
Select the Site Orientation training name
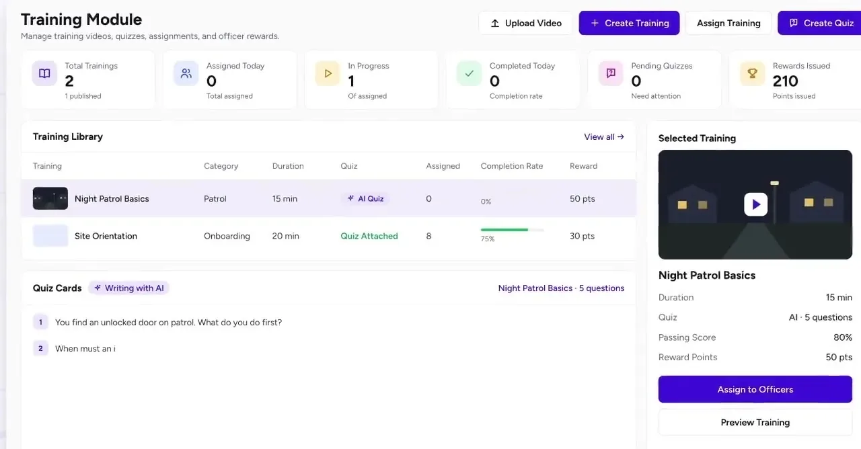(x=106, y=236)
